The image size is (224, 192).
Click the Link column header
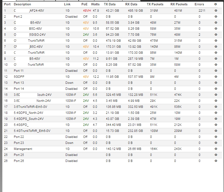[67, 5]
